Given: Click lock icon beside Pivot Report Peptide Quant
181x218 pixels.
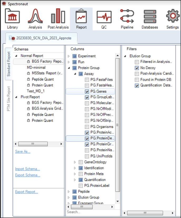Looking at the screenshot, I should pos(28,115).
